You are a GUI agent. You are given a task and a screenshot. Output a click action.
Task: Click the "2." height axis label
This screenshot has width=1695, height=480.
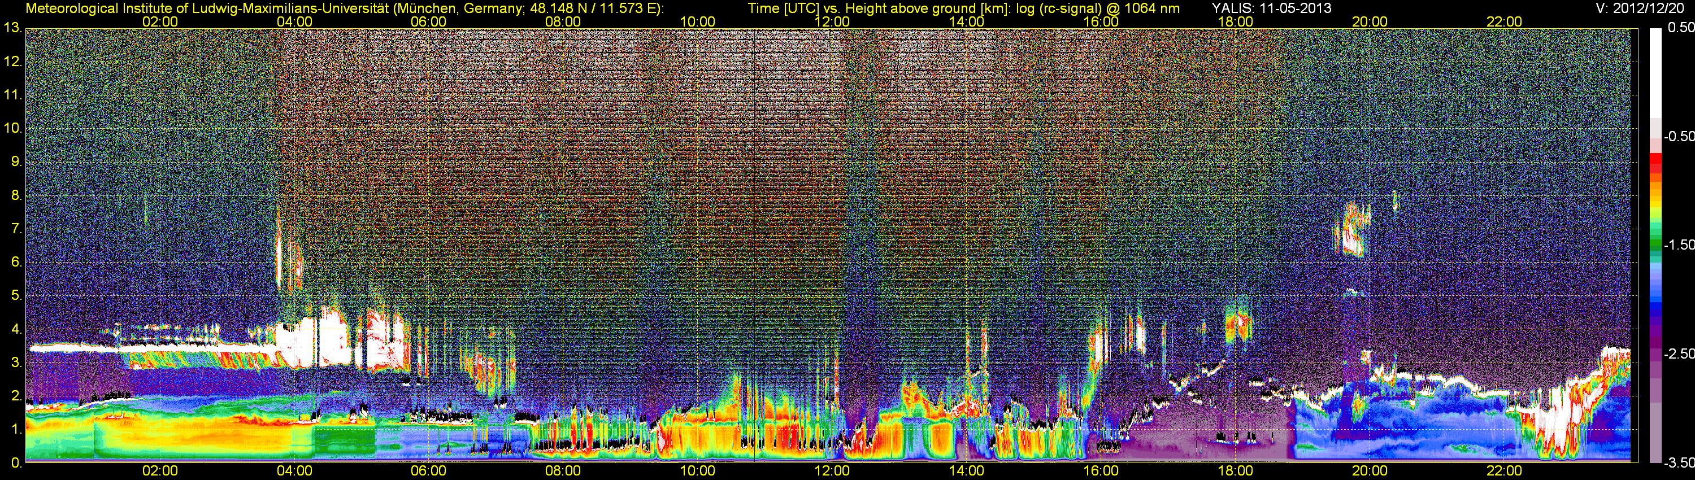pyautogui.click(x=16, y=396)
